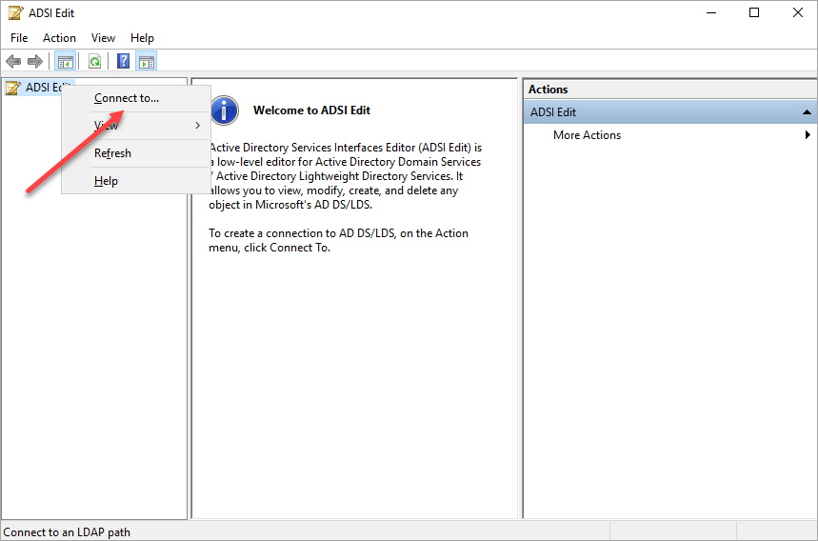
Task: Open the Help menu in menu bar
Action: coord(142,38)
